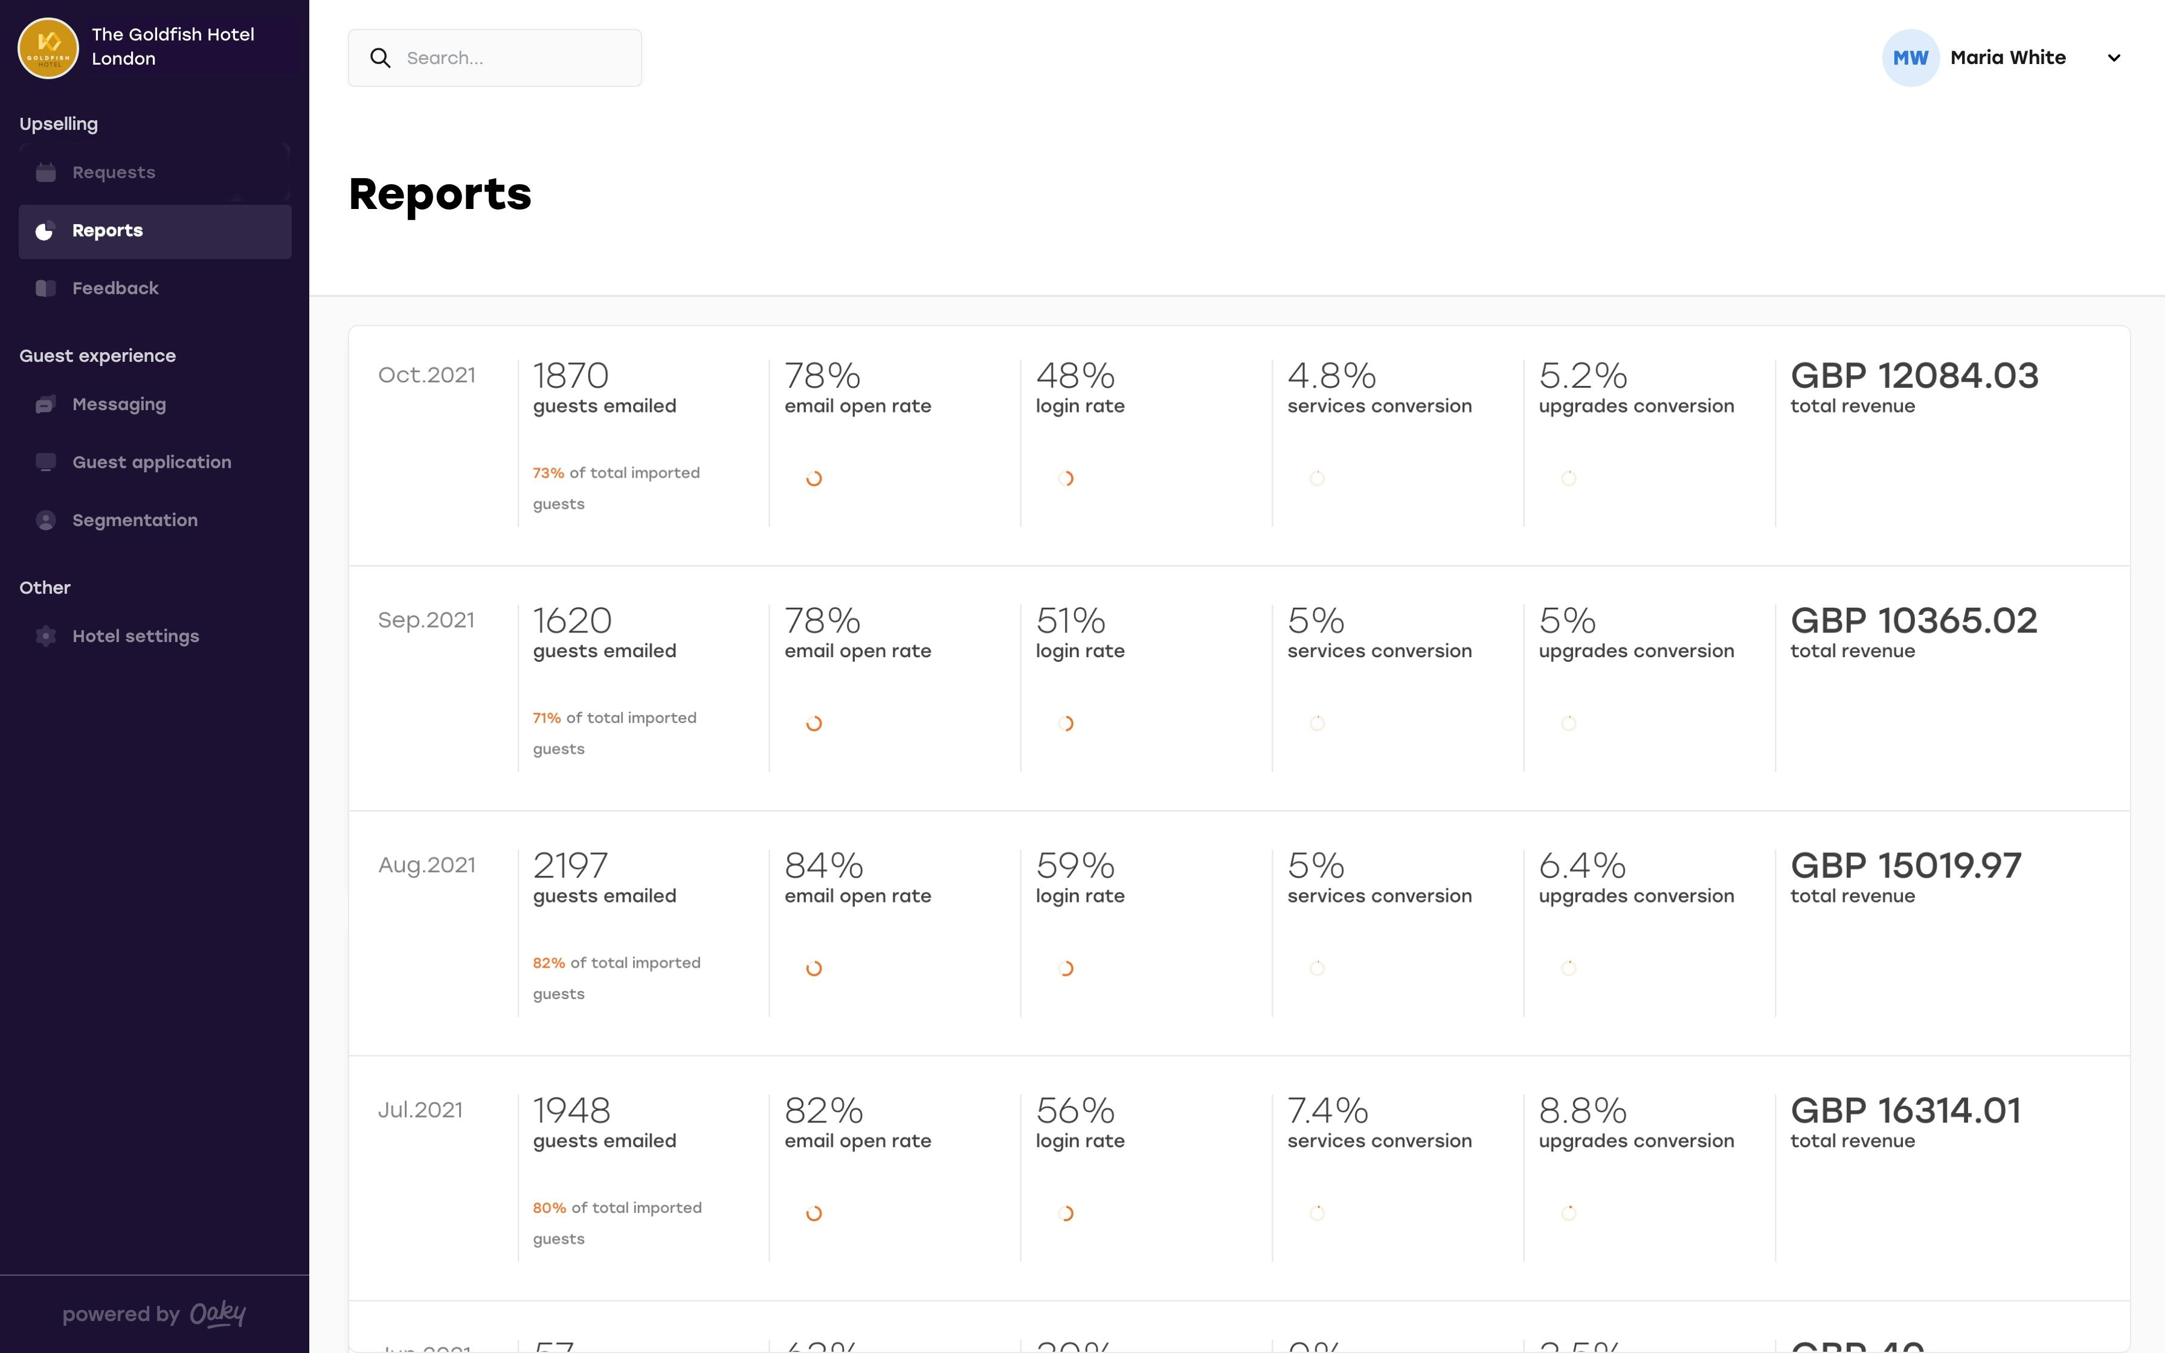The width and height of the screenshot is (2165, 1353).
Task: Click Sep.2021 login rate progress circle
Action: point(1066,722)
